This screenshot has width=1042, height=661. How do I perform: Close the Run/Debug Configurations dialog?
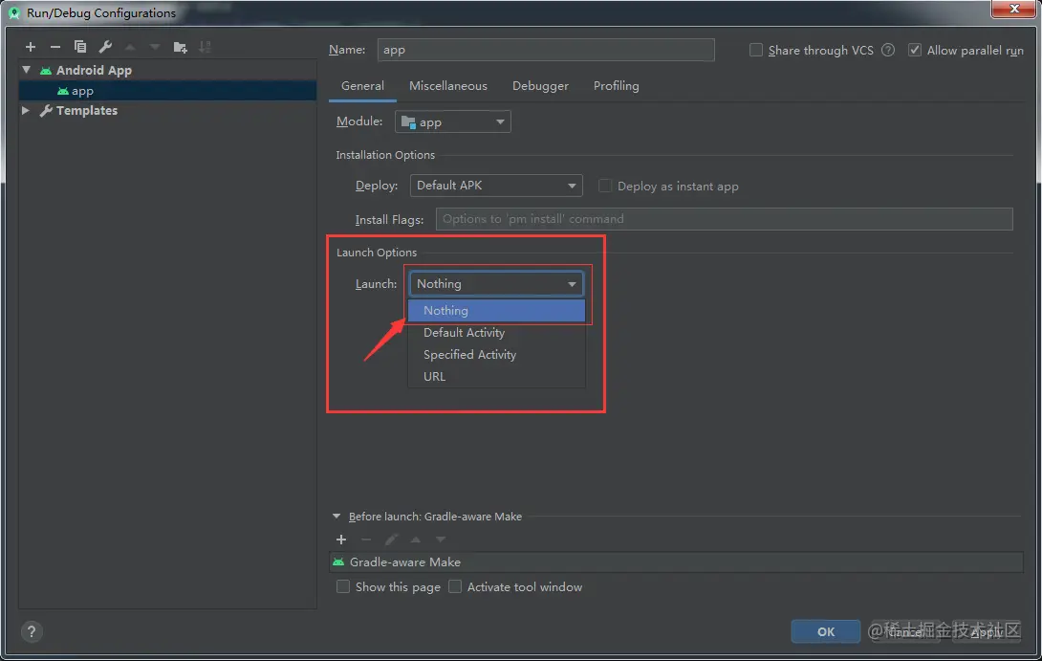1014,9
